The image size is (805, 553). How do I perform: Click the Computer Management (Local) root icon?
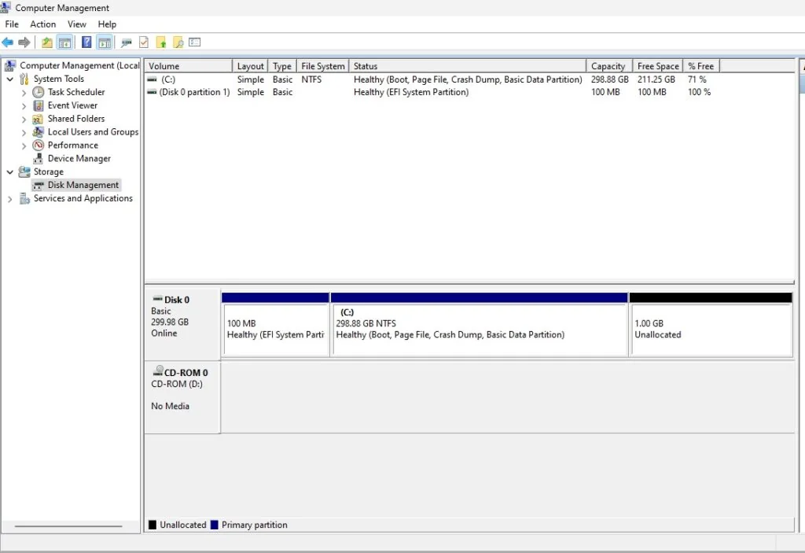coord(10,65)
